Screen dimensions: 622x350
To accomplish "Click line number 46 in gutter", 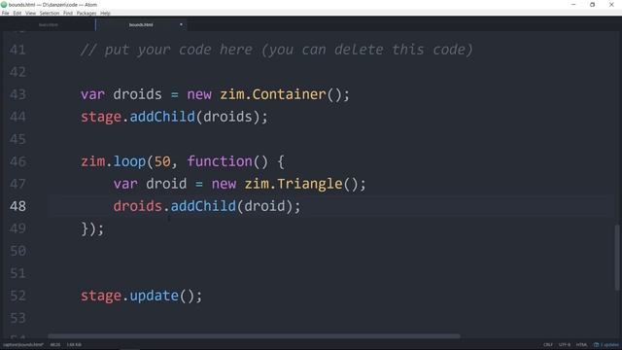I will click(17, 161).
